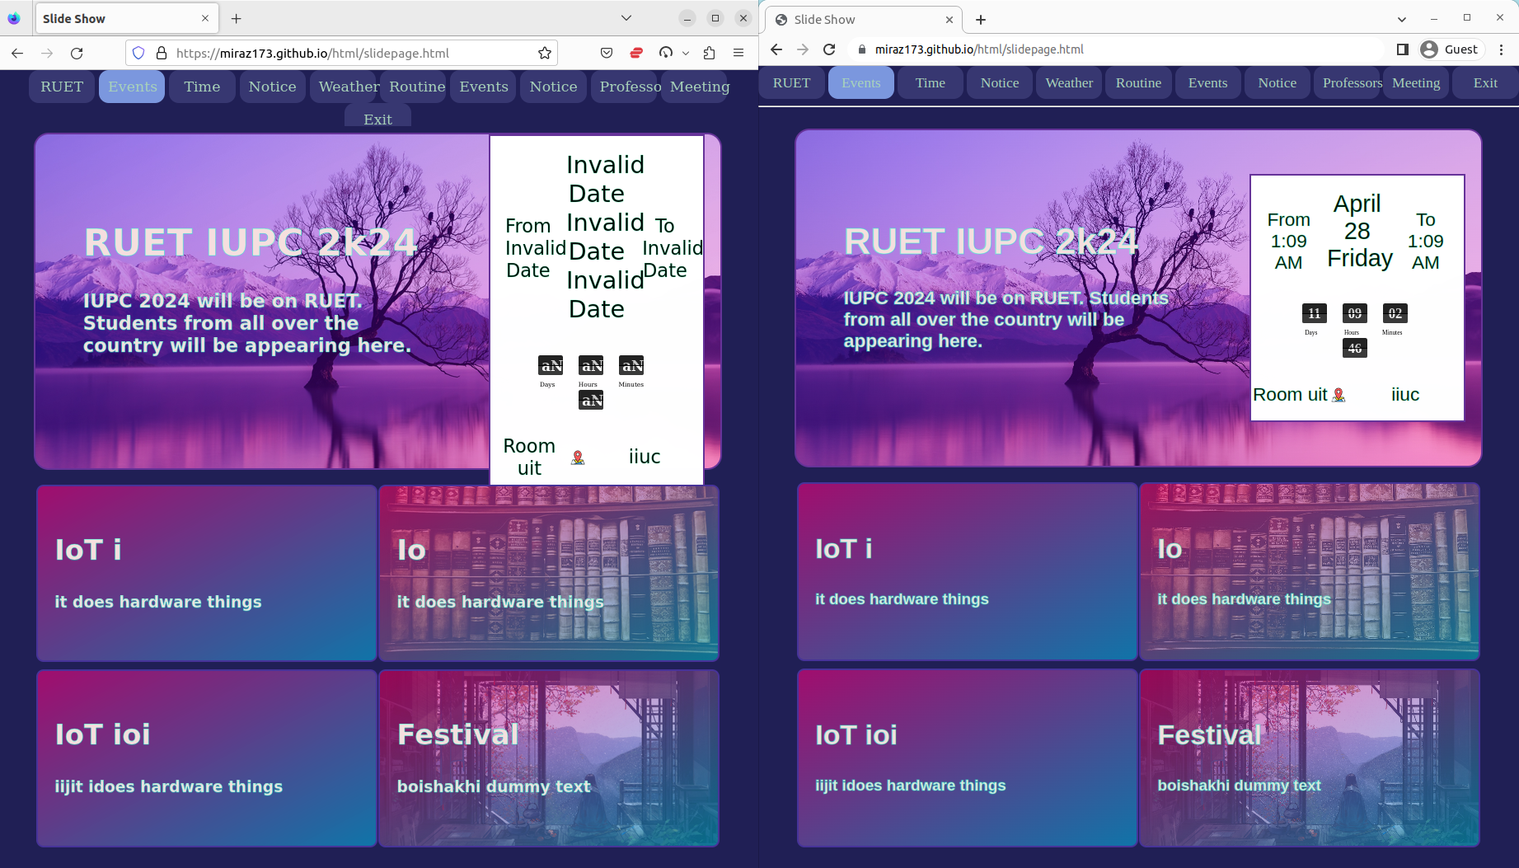Screen dimensions: 1519x868
Task: Focus the Firefox address bar
Action: [x=341, y=53]
